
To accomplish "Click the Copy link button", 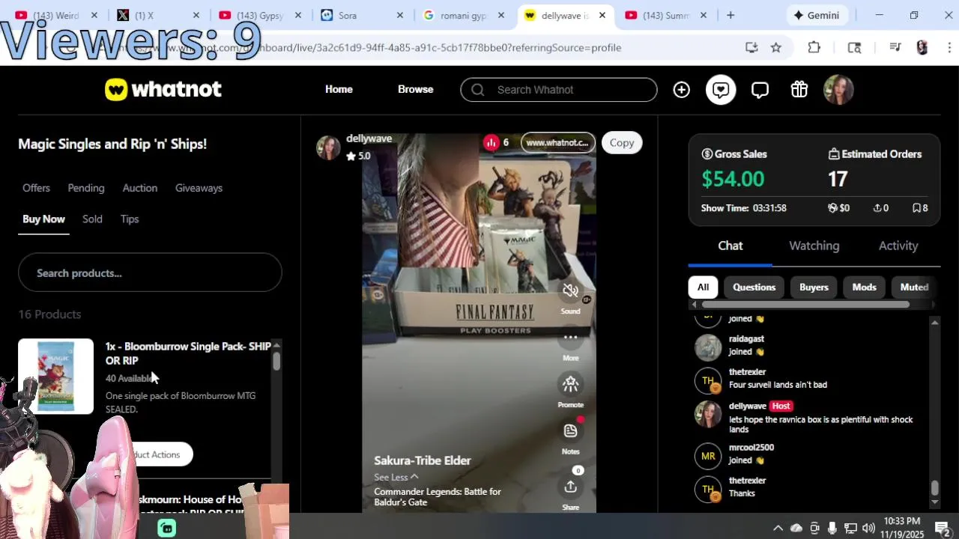I will pos(621,143).
